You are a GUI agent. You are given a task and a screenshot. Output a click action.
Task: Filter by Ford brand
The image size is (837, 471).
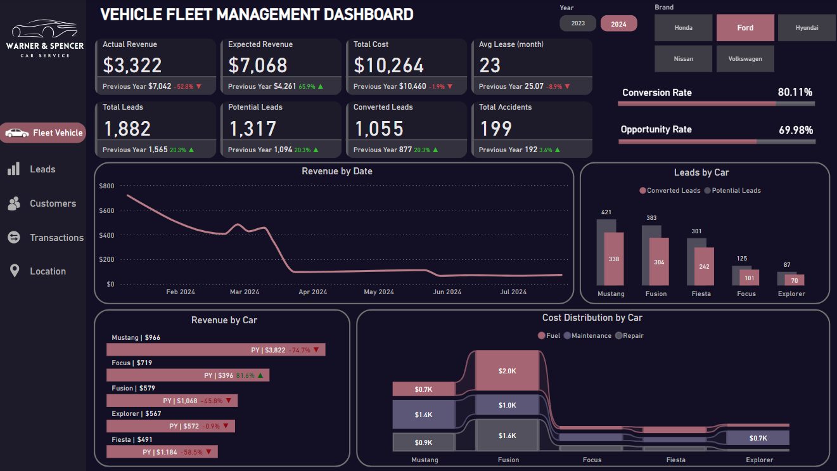pos(745,28)
